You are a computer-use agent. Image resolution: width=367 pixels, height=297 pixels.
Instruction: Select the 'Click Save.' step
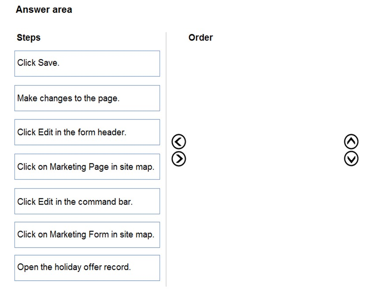click(x=87, y=63)
